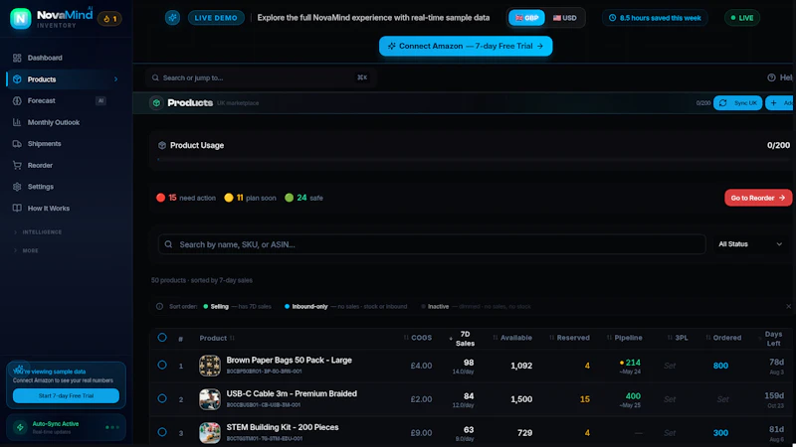Viewport: 796px width, 447px height.
Task: Click the Dashboard grid icon
Action: click(x=17, y=58)
